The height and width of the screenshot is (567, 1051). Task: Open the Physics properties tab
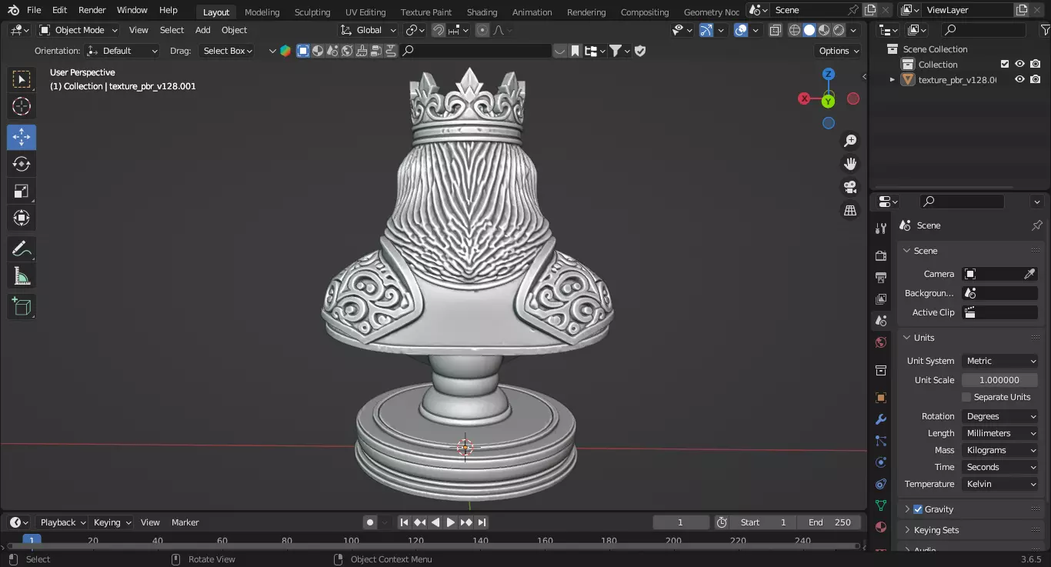(881, 462)
